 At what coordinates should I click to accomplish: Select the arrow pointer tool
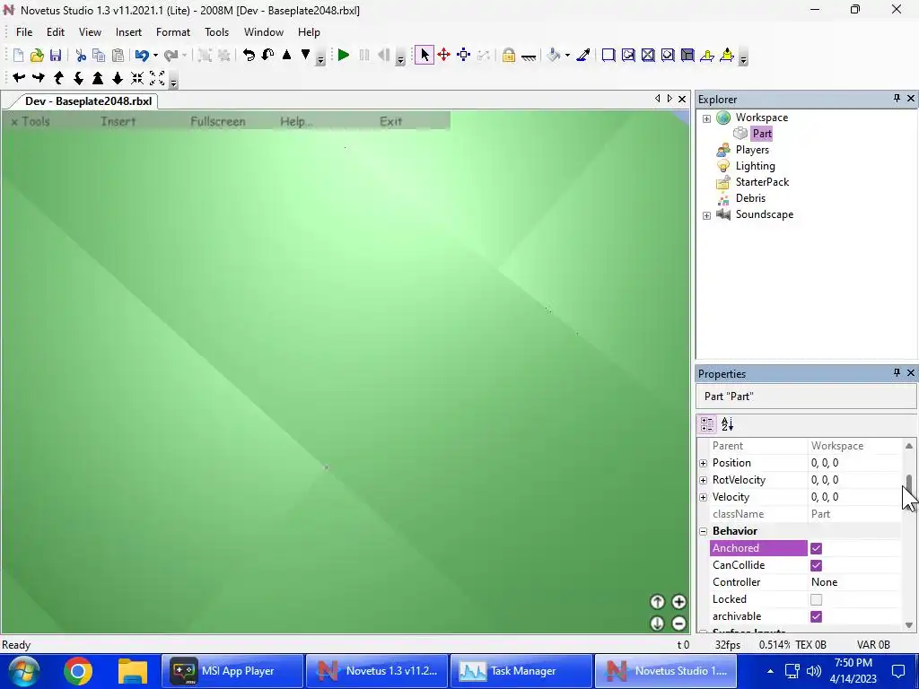pyautogui.click(x=424, y=55)
